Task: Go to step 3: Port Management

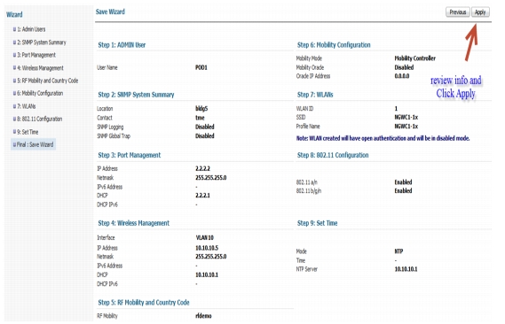Action: (x=36, y=55)
